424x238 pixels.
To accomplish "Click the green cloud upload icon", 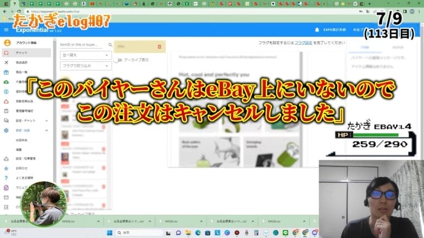I will pyautogui.click(x=6, y=82).
